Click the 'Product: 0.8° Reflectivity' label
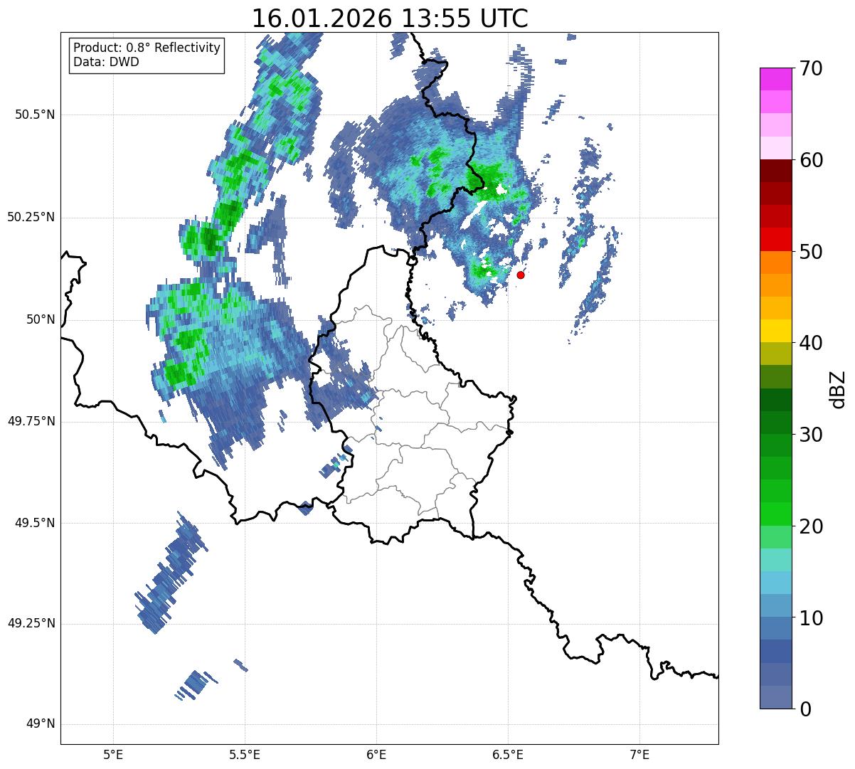The image size is (855, 769). (147, 48)
